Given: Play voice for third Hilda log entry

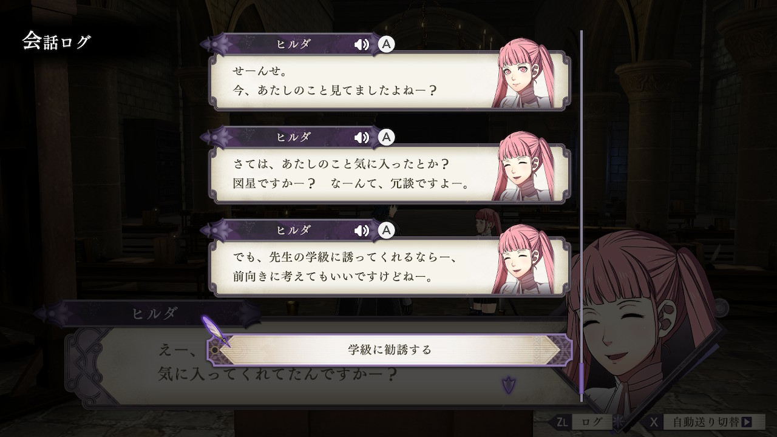Looking at the screenshot, I should [362, 230].
